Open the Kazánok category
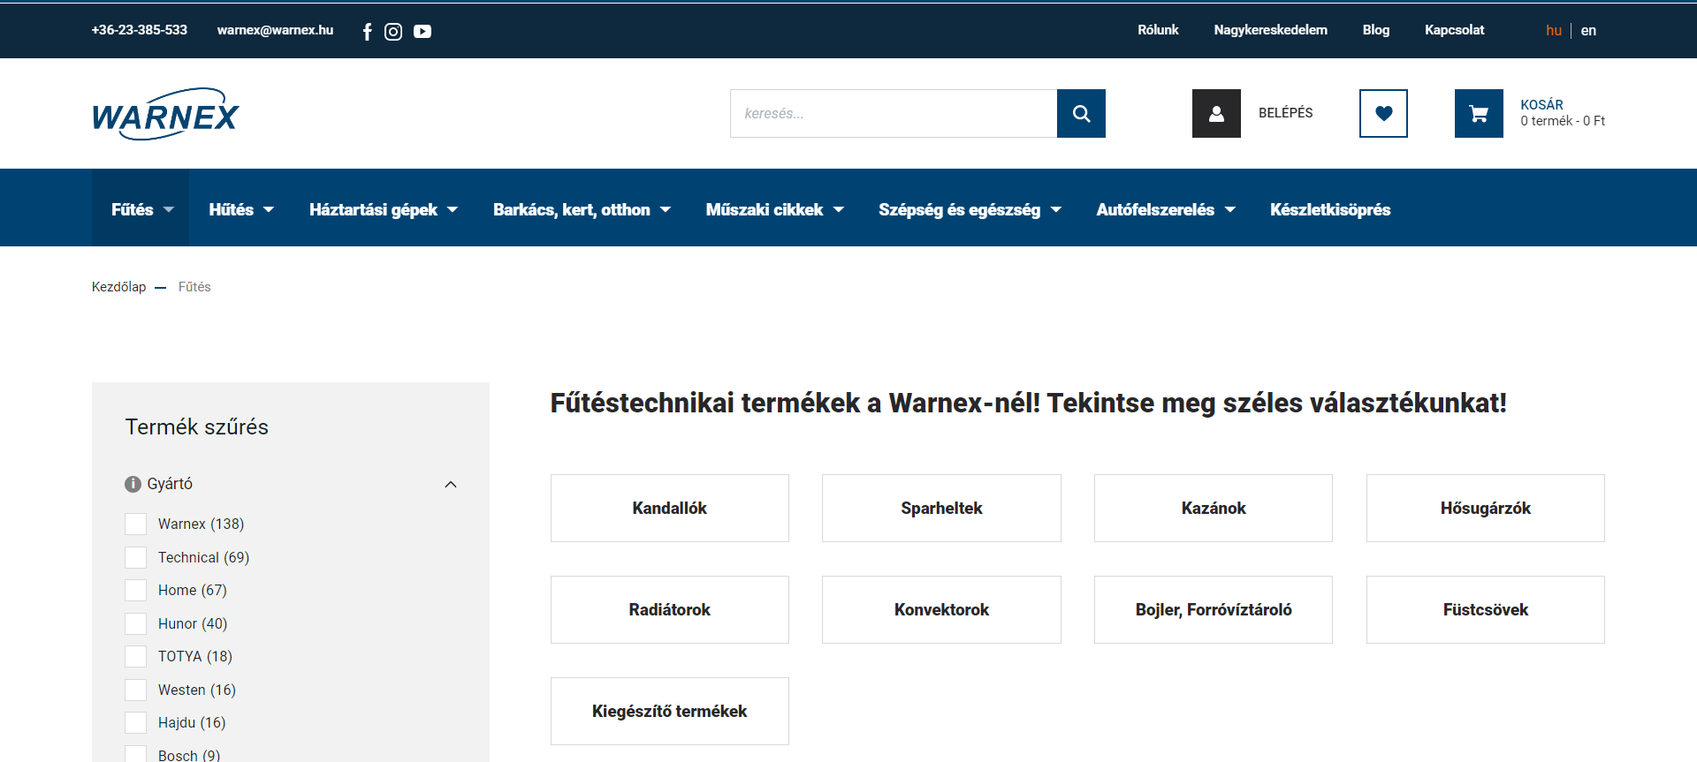Image resolution: width=1697 pixels, height=762 pixels. [1214, 509]
